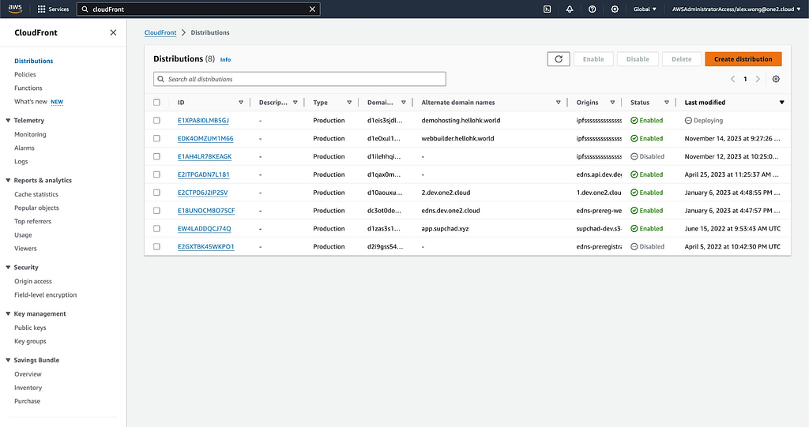The height and width of the screenshot is (427, 809).
Task: Open the help question mark icon
Action: point(593,9)
